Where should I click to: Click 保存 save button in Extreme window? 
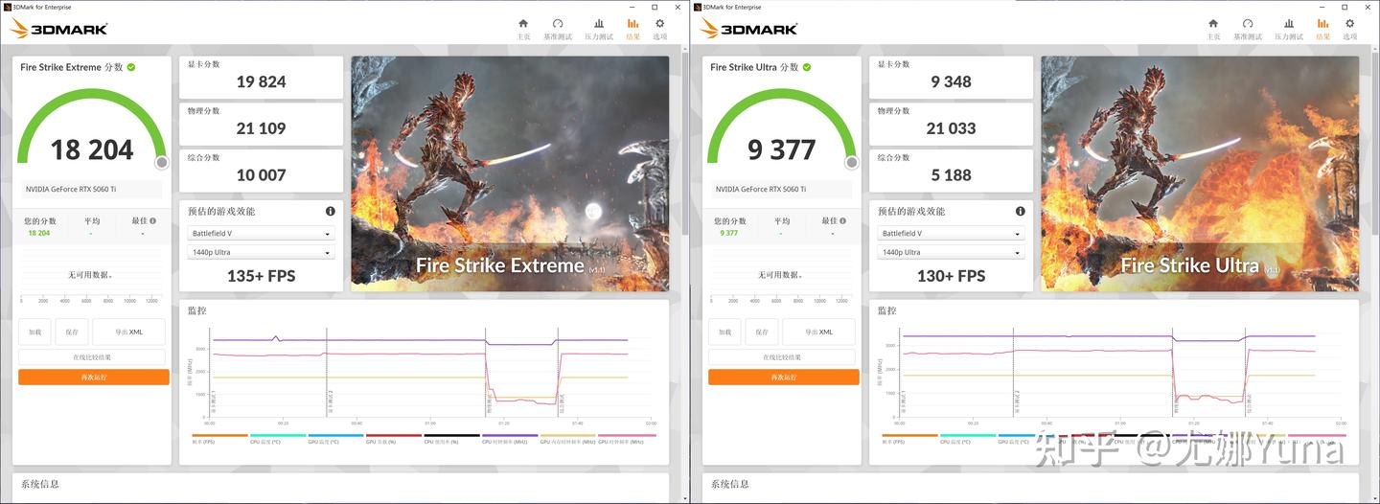[72, 332]
